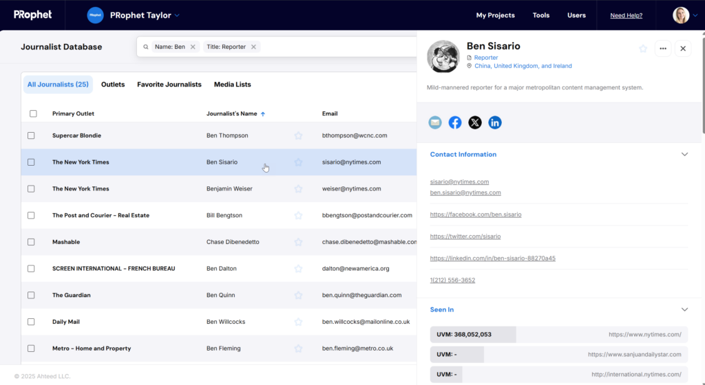Screen dimensions: 705x385
Task: Click the phone number 1(212) 556-3652
Action: point(452,280)
